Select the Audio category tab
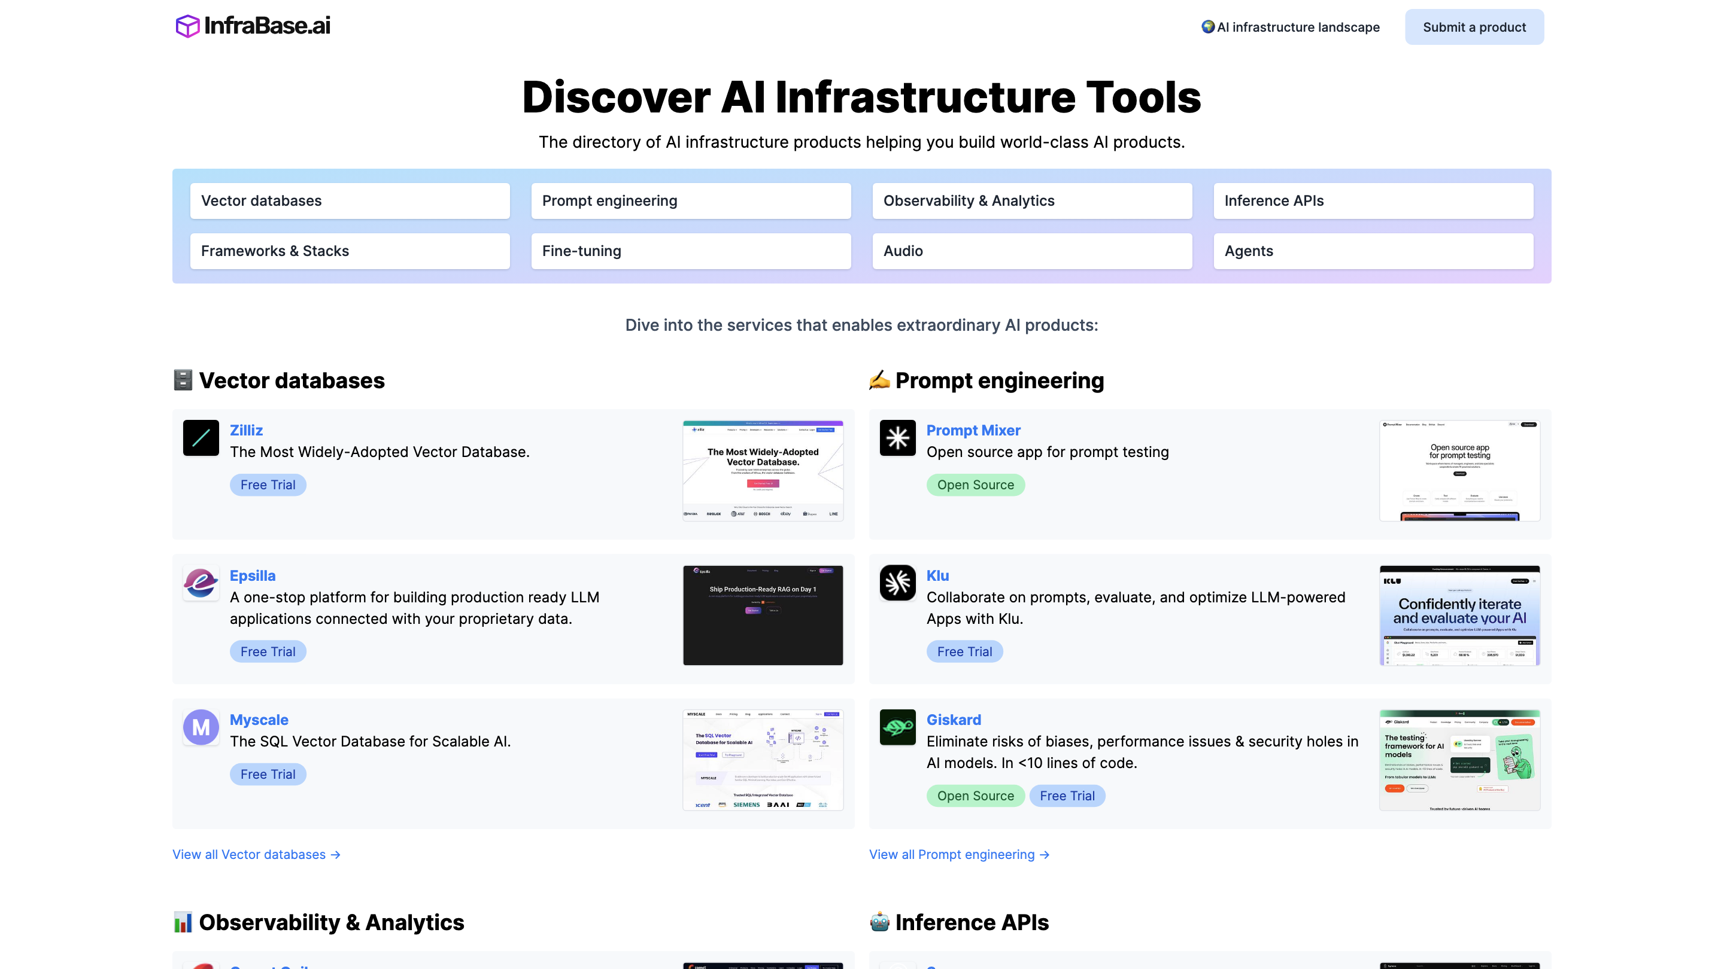 (1032, 251)
